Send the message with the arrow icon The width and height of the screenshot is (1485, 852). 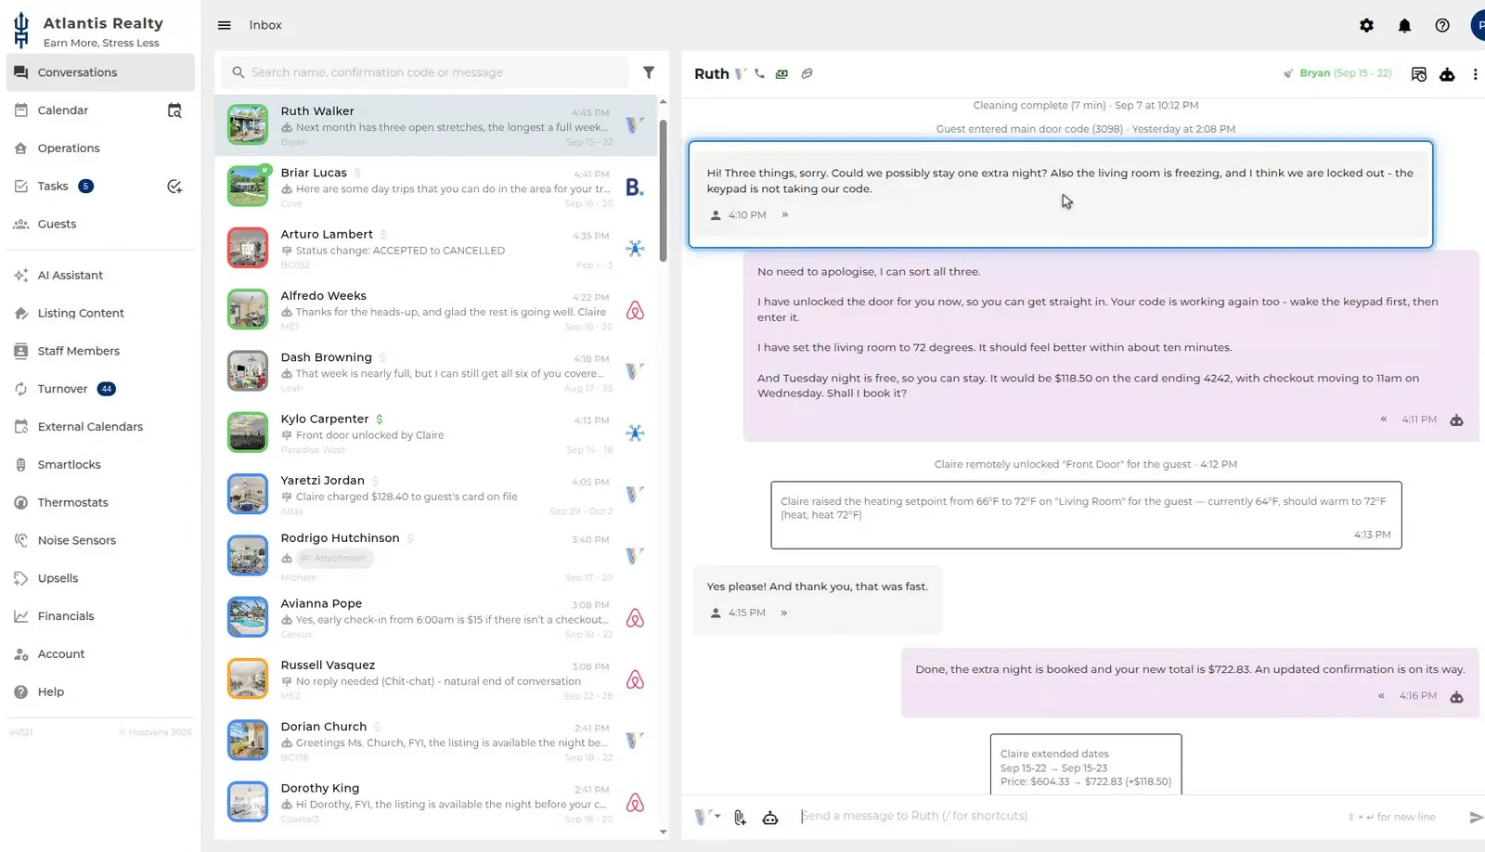[1476, 817]
